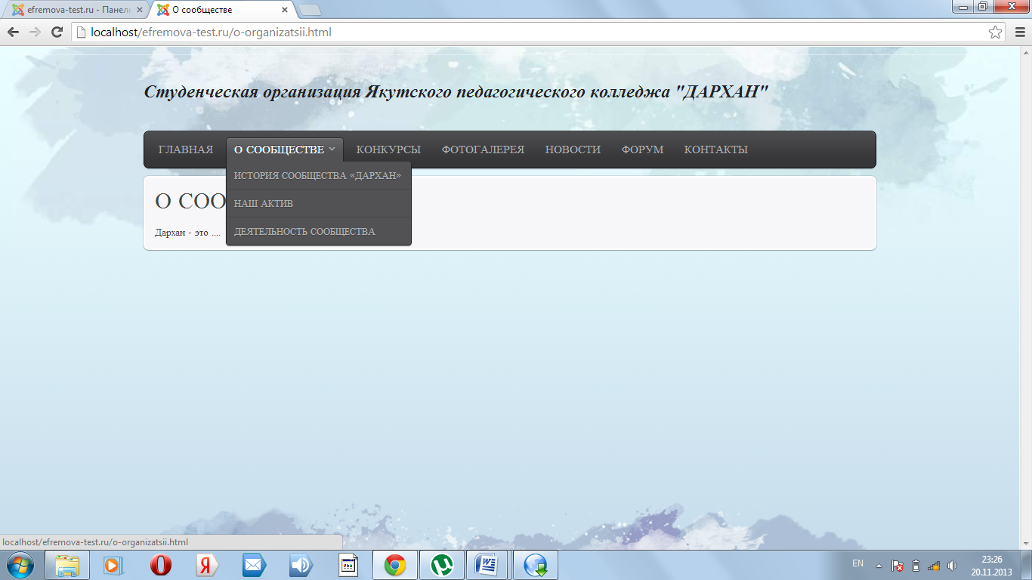
Task: Choose НАШ АКТИВ from the dropdown
Action: pyautogui.click(x=318, y=203)
